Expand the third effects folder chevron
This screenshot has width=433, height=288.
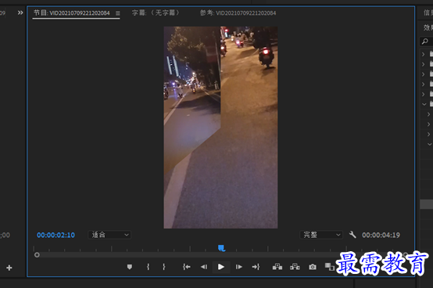pos(424,74)
